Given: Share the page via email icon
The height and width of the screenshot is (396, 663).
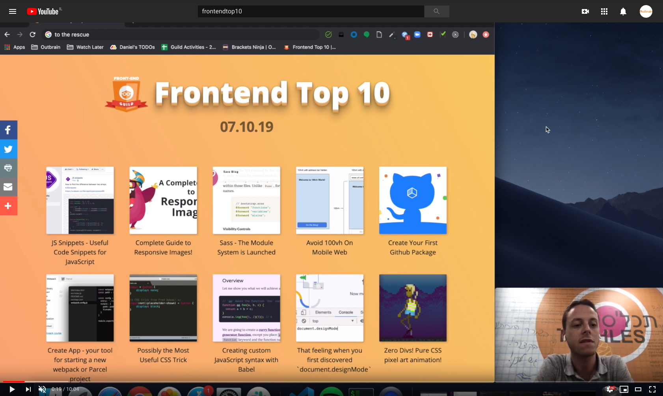Looking at the screenshot, I should (8, 187).
